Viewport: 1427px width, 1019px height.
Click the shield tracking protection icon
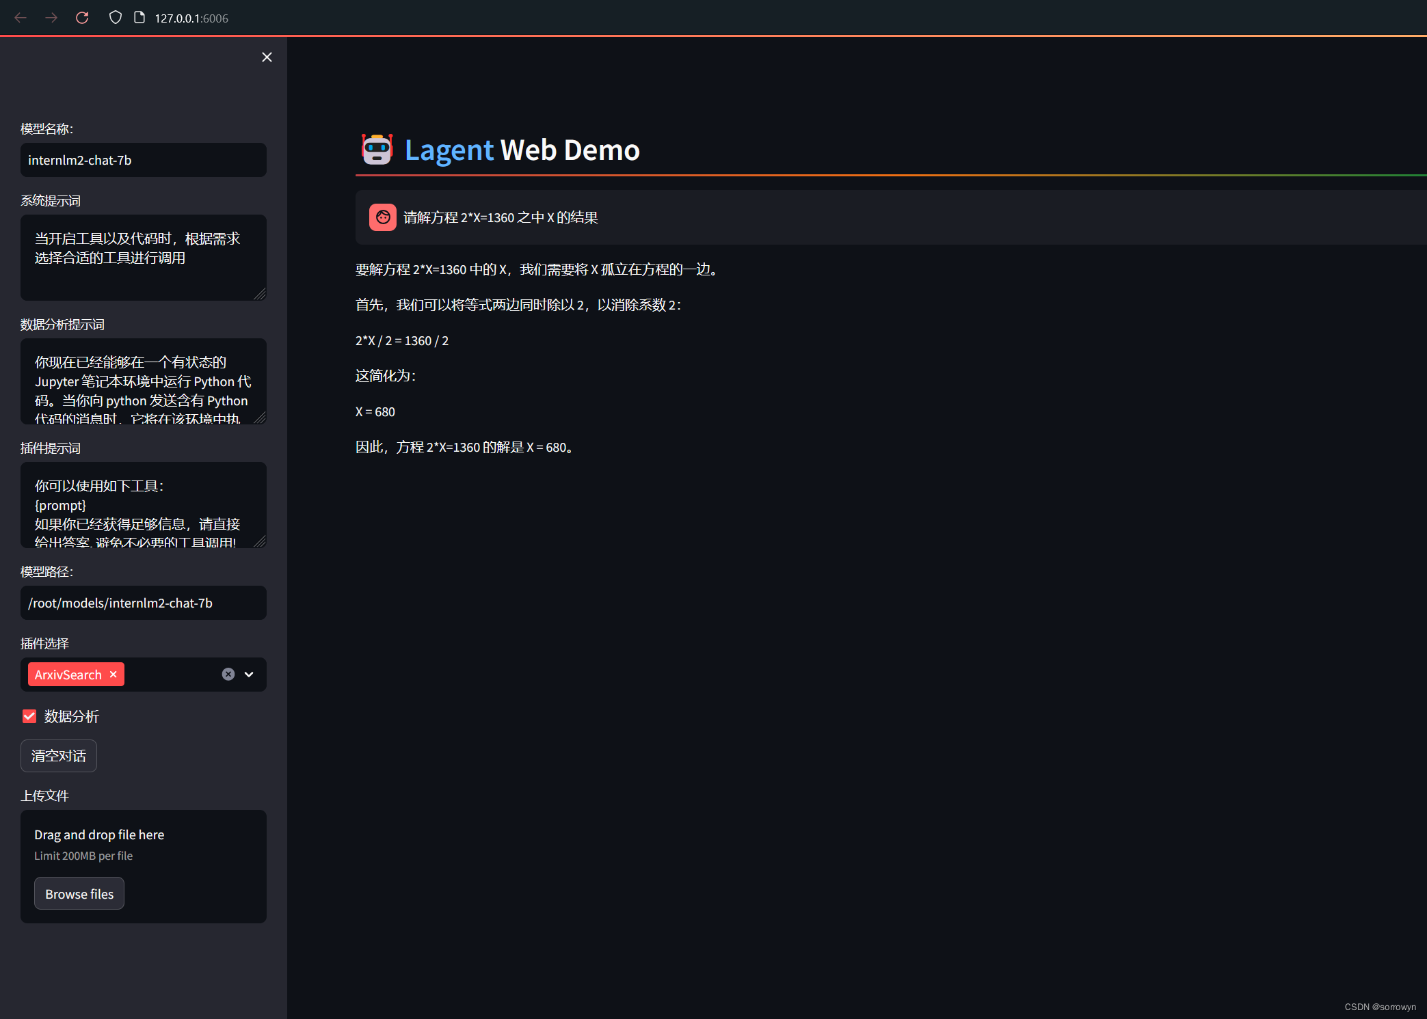(116, 18)
